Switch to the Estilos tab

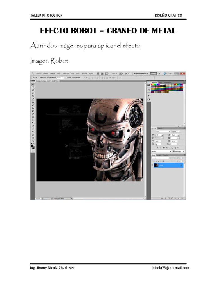(x=160, y=82)
